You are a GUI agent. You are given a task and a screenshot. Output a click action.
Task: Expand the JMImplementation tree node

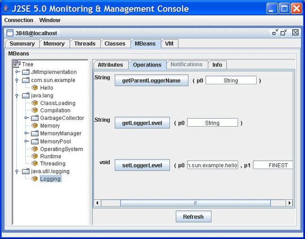click(x=17, y=72)
